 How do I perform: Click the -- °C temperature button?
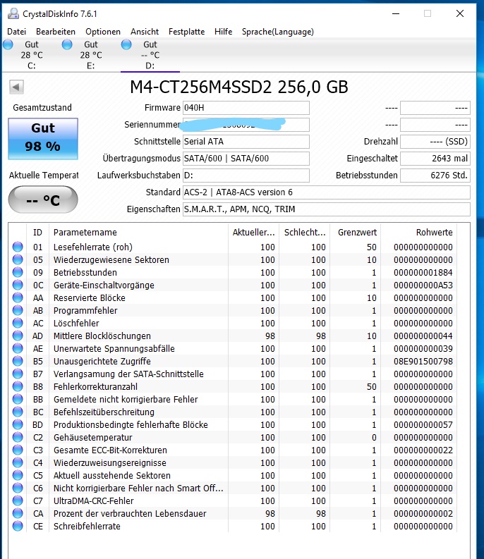43,199
